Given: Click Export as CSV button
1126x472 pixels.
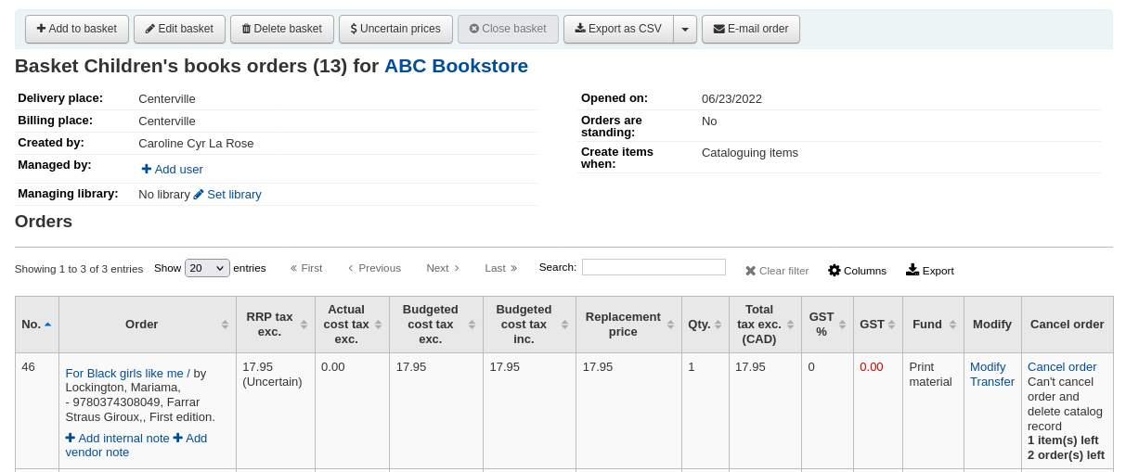Looking at the screenshot, I should 618,29.
